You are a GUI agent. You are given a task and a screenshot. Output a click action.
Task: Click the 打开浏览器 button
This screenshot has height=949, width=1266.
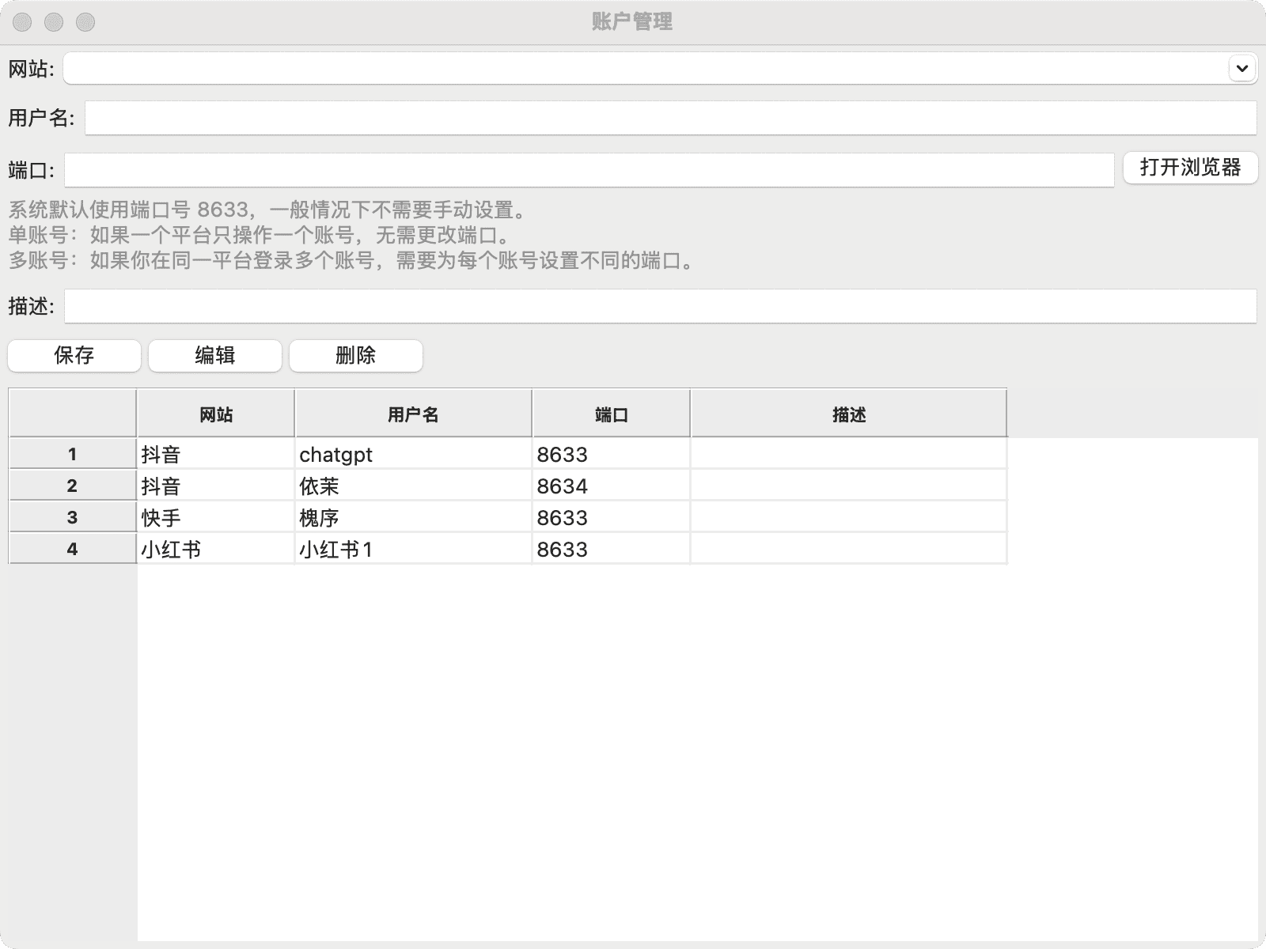coord(1190,168)
